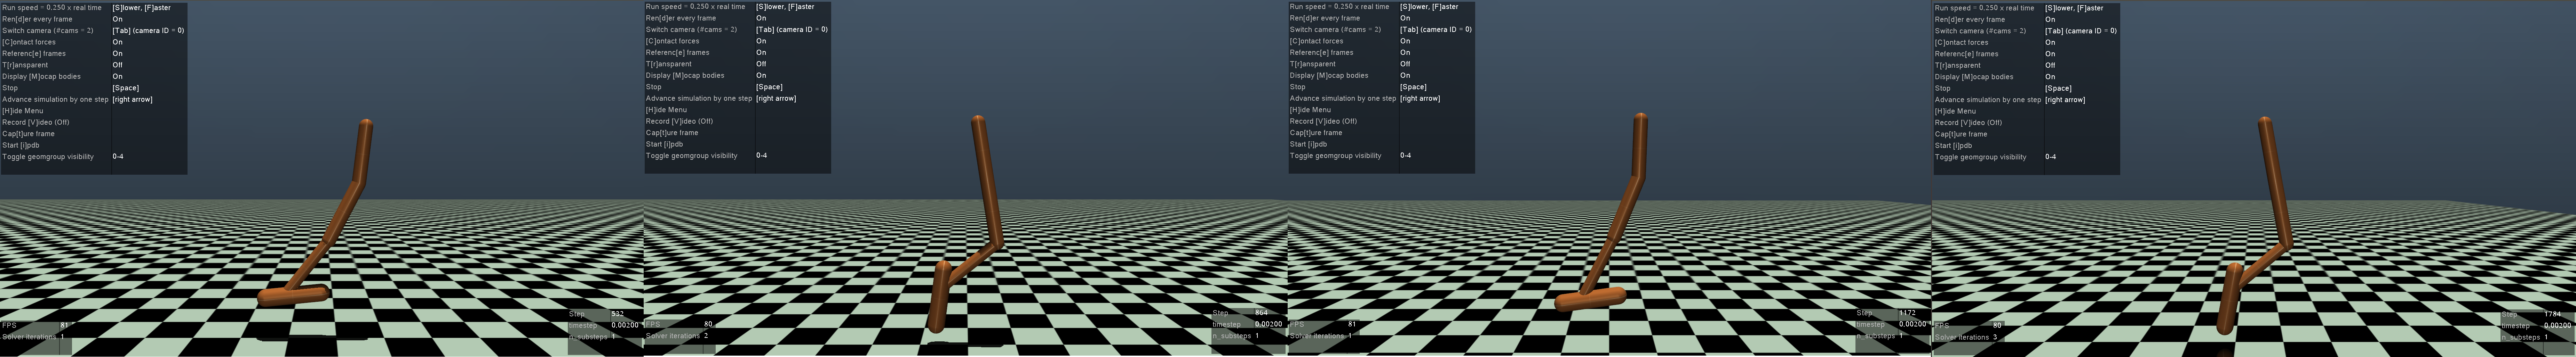Click '[Space]' in the Step 864 frame

click(769, 87)
